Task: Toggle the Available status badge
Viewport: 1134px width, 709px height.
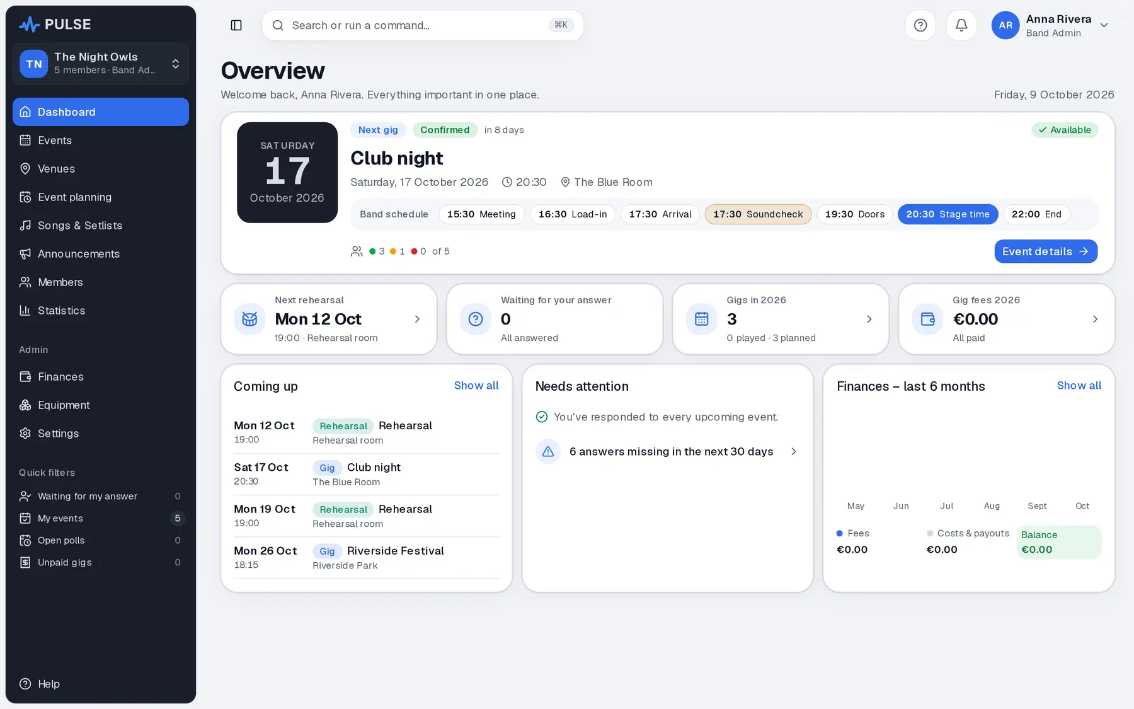Action: pyautogui.click(x=1065, y=130)
